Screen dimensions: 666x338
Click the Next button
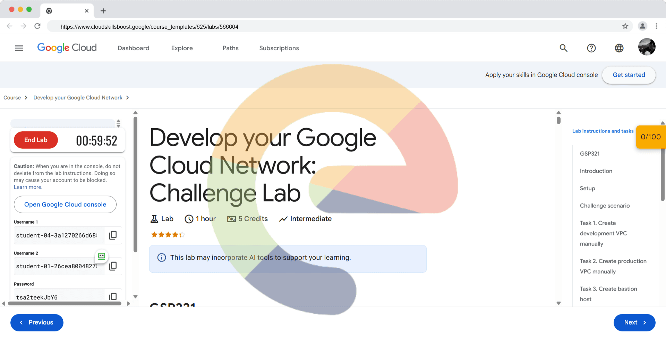634,322
